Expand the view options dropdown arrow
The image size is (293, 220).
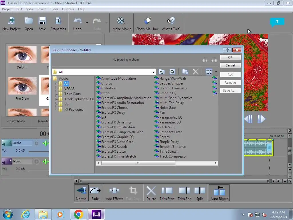tap(216, 72)
